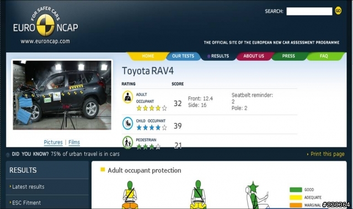Click the Side: 16 value

197,105
